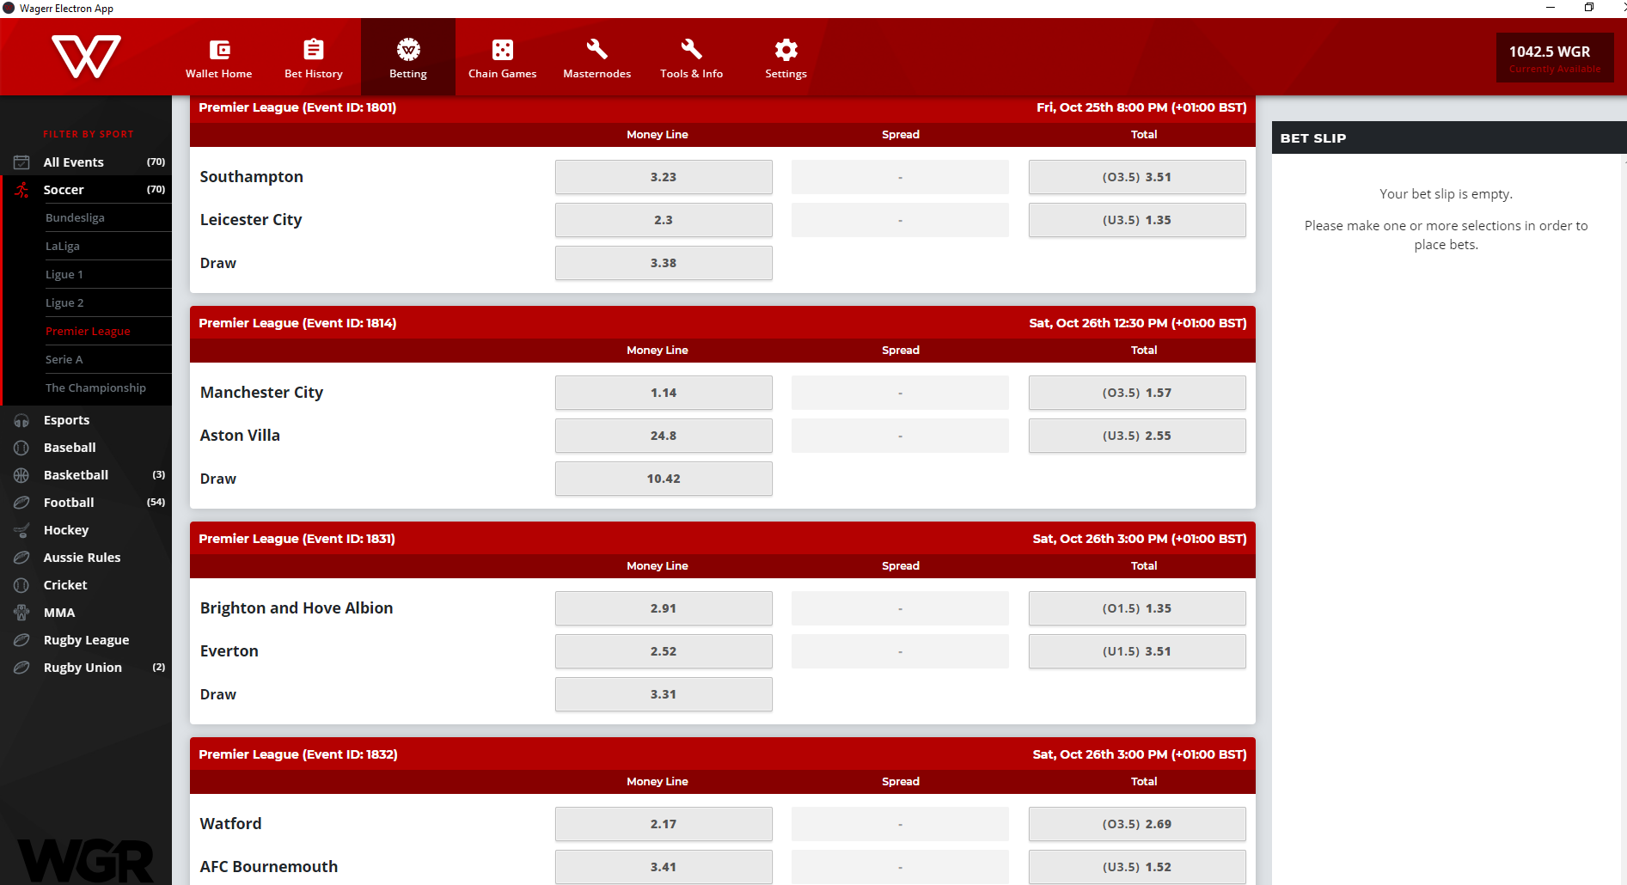Image resolution: width=1627 pixels, height=885 pixels.
Task: Click the 1042.5 WGR balance box
Action: click(1555, 58)
